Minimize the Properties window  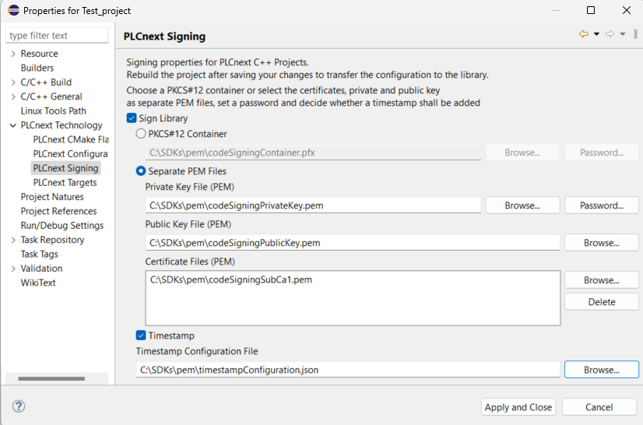click(x=556, y=10)
